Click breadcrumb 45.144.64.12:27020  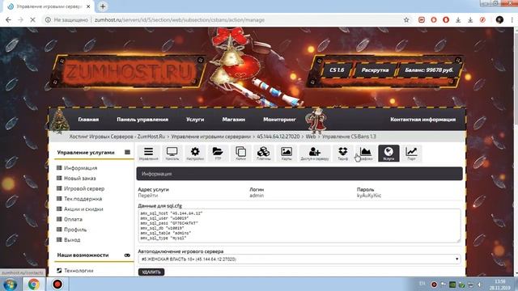278,137
